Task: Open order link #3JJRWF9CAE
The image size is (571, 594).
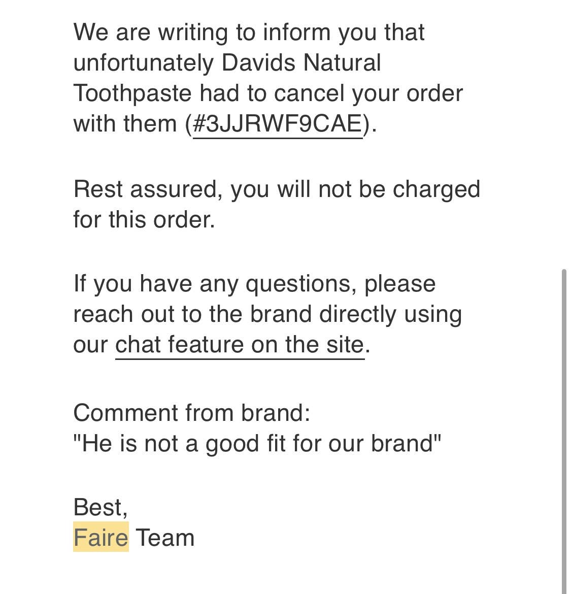Action: [278, 124]
